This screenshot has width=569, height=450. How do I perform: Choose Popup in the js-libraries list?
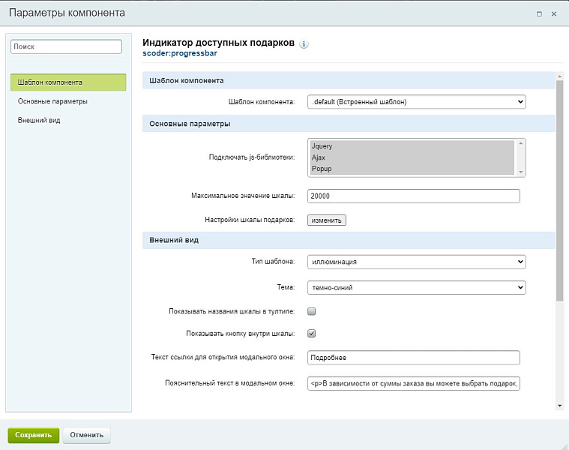click(322, 169)
